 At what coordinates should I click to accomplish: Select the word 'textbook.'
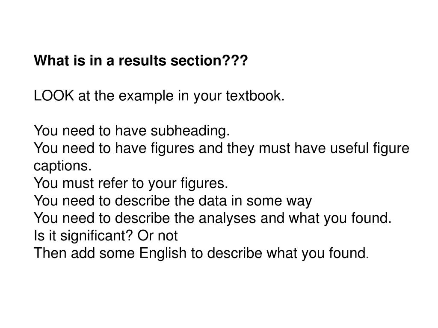coord(255,96)
